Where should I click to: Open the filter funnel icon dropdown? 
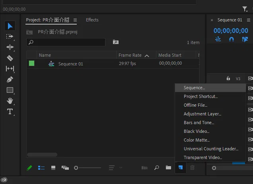point(245,9)
